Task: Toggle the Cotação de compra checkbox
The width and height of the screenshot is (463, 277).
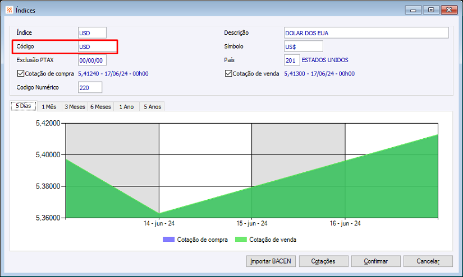Action: pyautogui.click(x=21, y=73)
